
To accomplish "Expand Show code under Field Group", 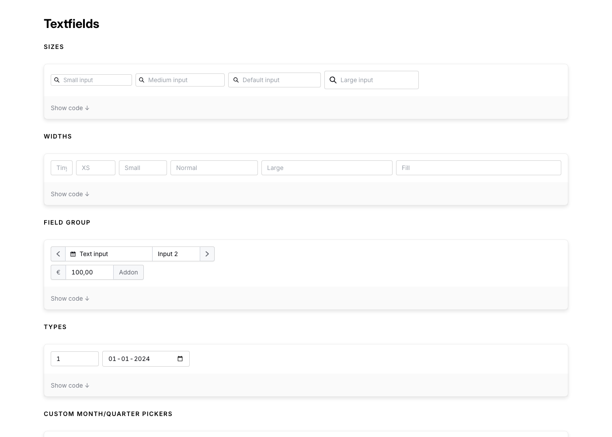I will [70, 298].
